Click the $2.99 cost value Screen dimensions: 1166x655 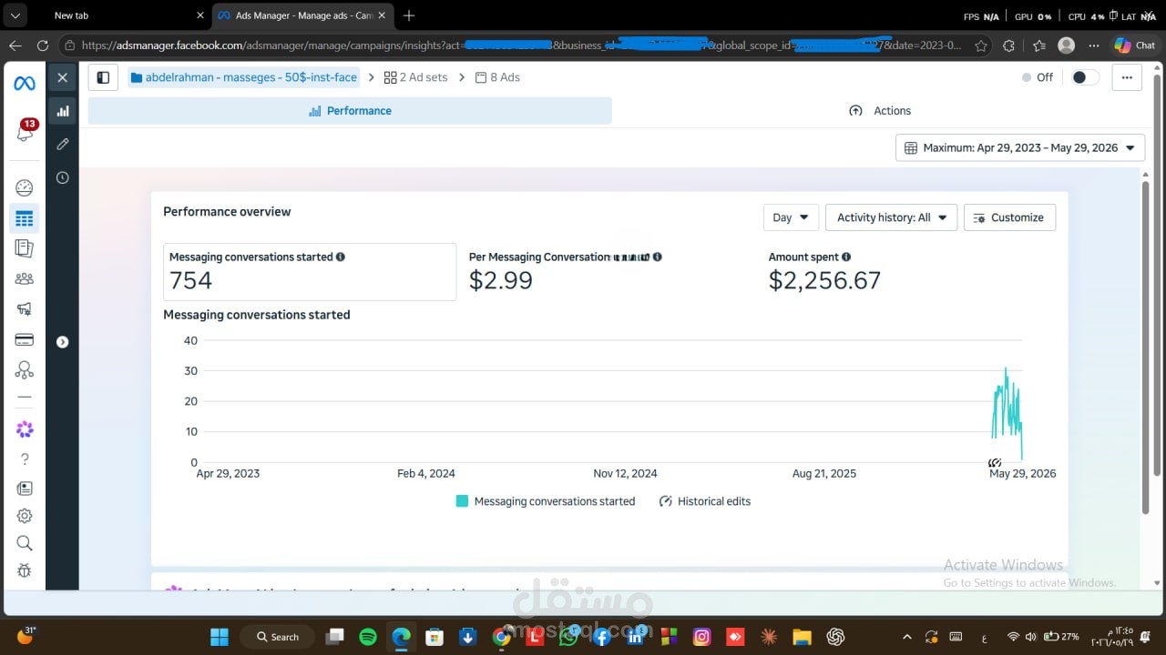(x=500, y=280)
